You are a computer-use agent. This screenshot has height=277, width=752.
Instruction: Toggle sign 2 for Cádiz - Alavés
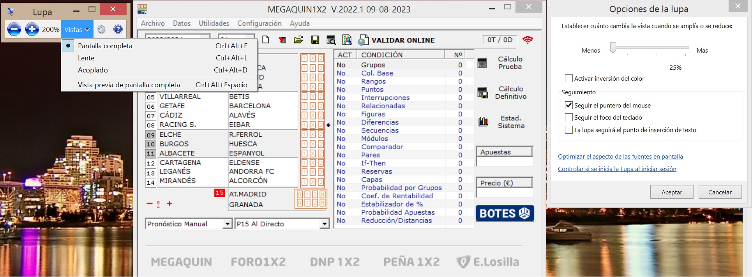coord(321,115)
